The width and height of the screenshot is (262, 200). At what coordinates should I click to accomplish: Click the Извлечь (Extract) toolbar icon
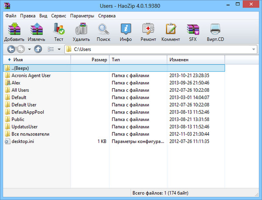point(37,31)
